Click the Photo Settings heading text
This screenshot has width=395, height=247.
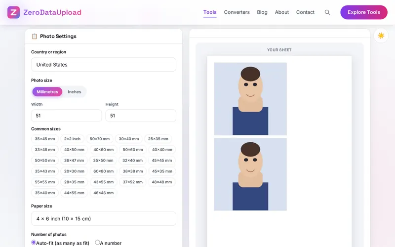coord(58,36)
